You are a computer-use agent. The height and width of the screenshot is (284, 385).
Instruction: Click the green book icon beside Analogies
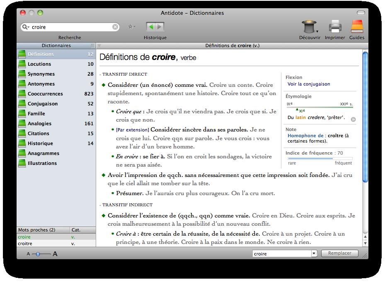[22, 123]
